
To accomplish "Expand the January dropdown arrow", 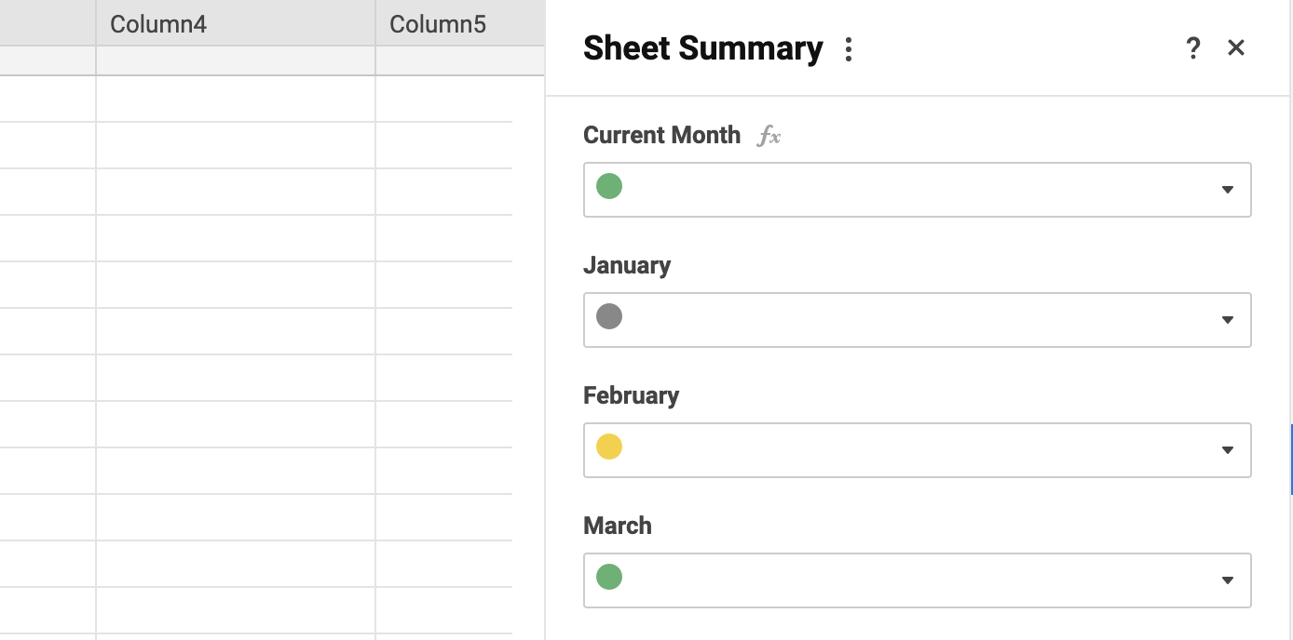I will [1227, 320].
